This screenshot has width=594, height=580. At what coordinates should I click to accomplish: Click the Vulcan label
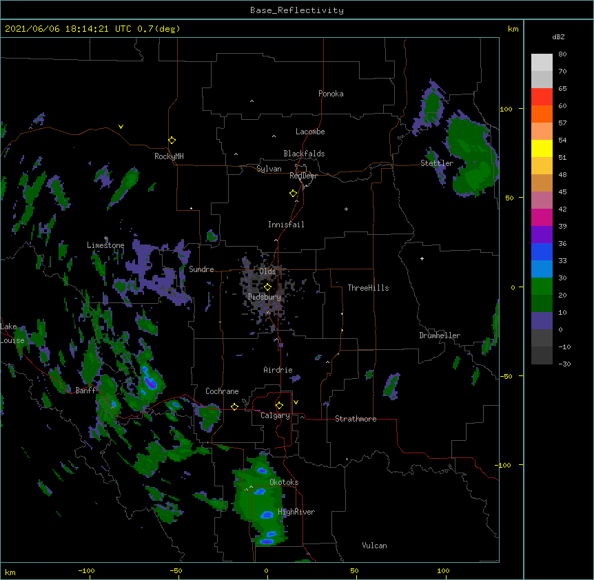(374, 546)
